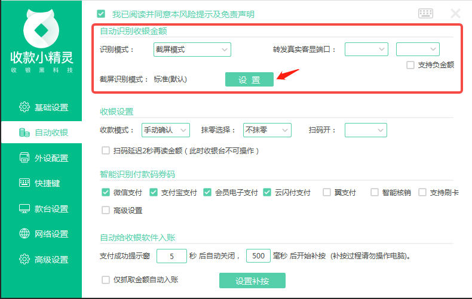472x299 pixels.
Task: Uncheck the 支付宝支付 checkbox
Action: pos(154,192)
